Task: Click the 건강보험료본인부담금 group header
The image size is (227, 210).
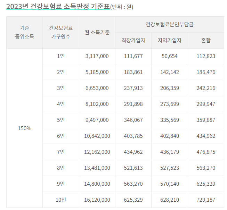Action: pyautogui.click(x=170, y=24)
